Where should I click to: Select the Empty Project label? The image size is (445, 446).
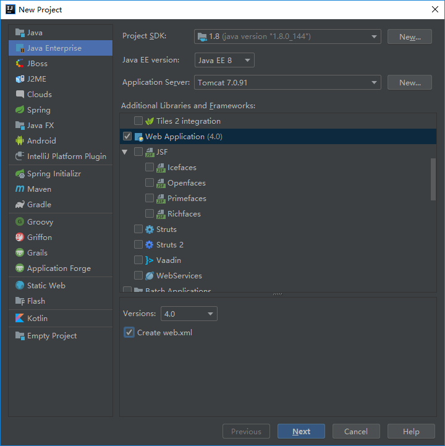(52, 336)
